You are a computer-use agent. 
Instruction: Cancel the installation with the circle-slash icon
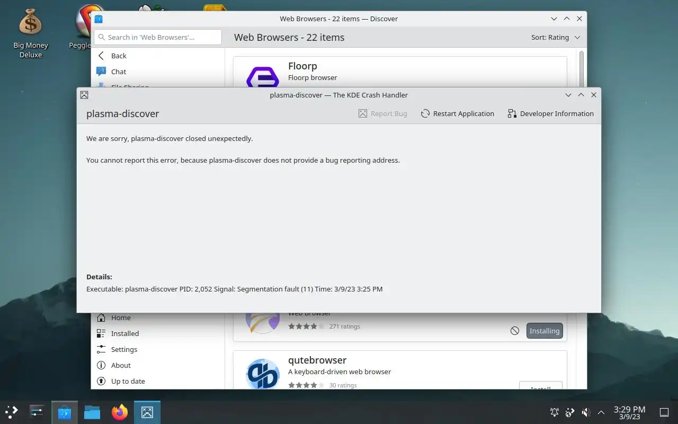(515, 331)
